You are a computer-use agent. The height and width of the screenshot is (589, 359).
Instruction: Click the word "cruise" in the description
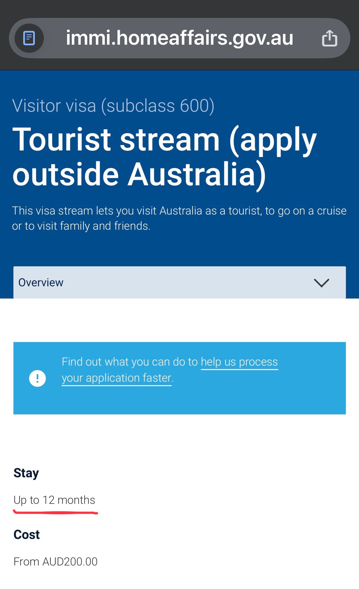click(x=332, y=211)
